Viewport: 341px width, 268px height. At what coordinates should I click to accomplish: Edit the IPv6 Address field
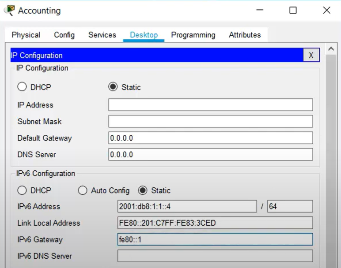(x=187, y=206)
